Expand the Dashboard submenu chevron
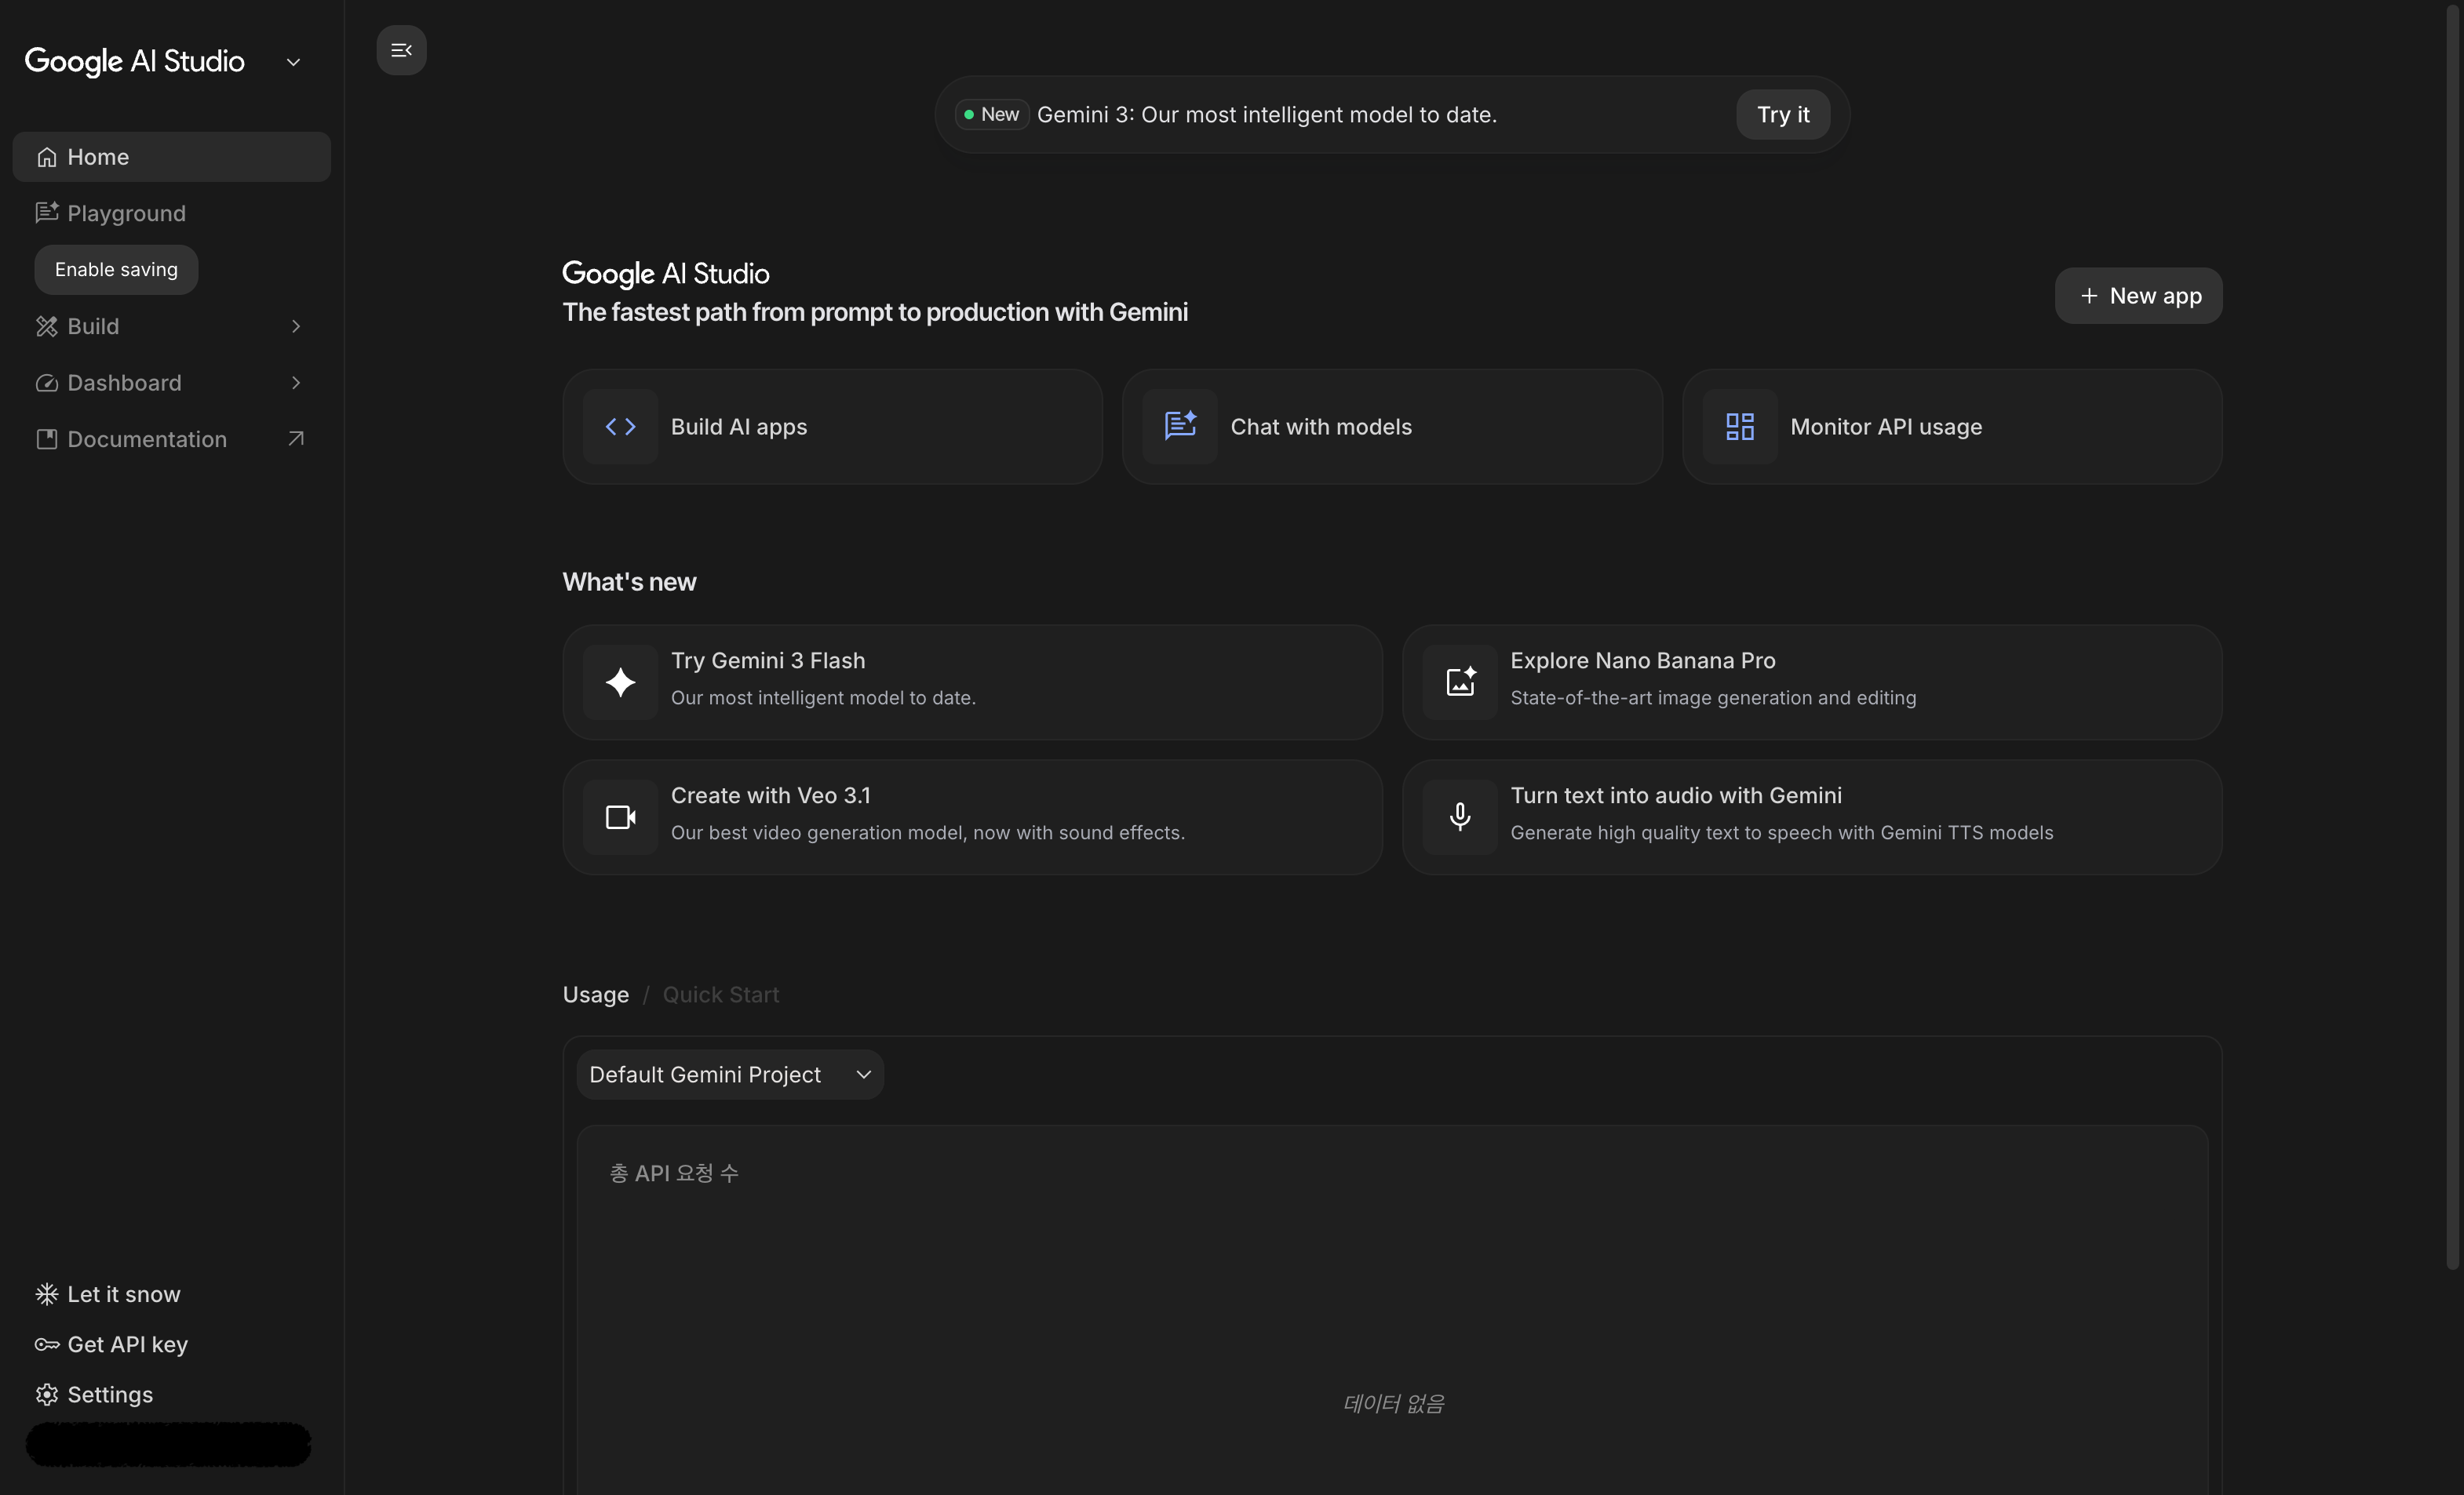This screenshot has height=1495, width=2464. pyautogui.click(x=296, y=383)
